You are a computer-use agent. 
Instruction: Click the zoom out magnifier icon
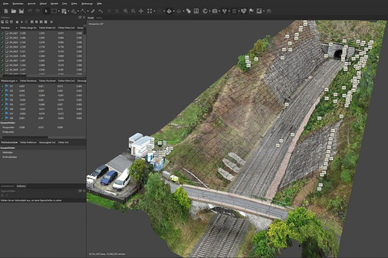click(x=133, y=11)
